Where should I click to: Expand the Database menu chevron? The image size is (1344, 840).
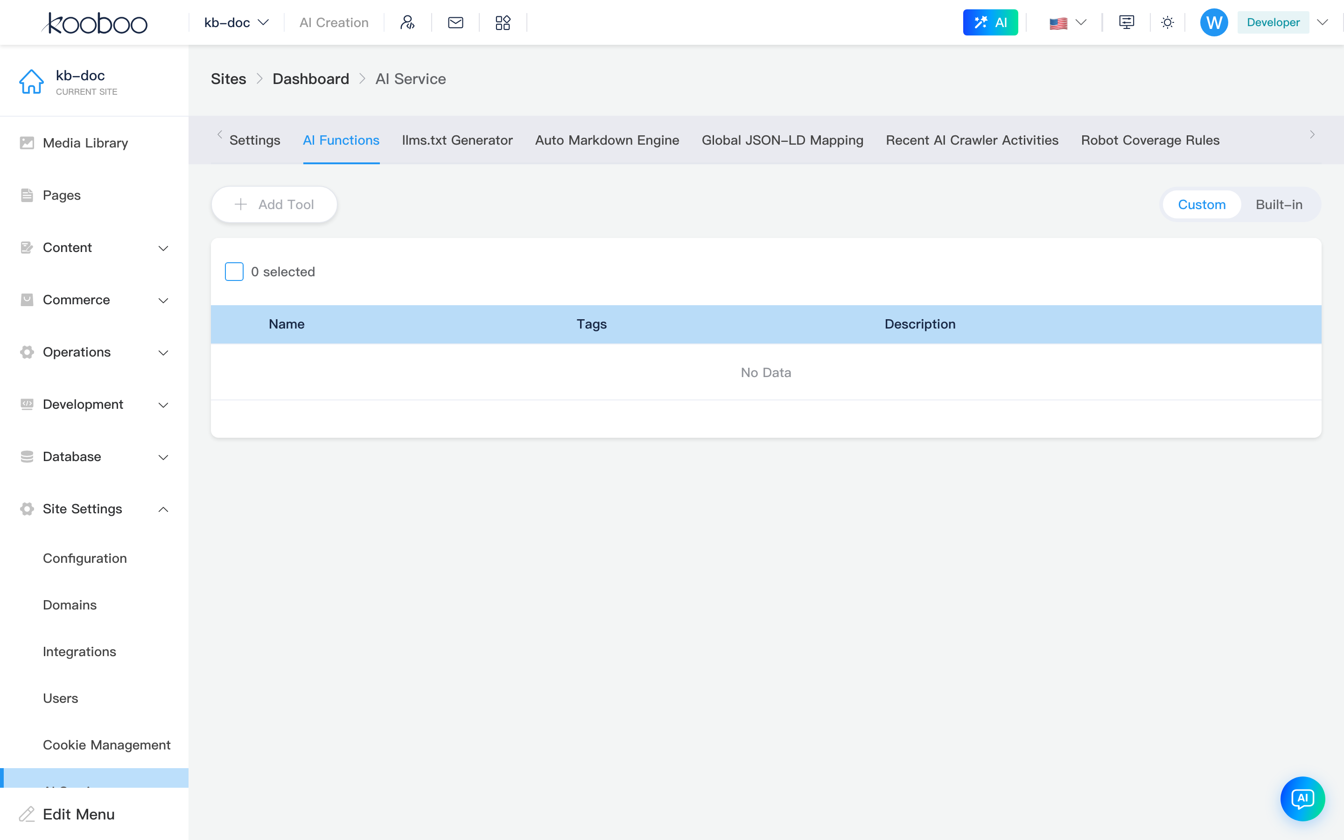(163, 457)
